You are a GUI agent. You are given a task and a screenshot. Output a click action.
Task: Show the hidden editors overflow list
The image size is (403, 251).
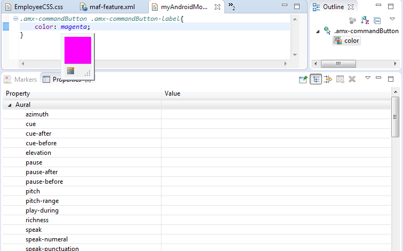point(231,6)
